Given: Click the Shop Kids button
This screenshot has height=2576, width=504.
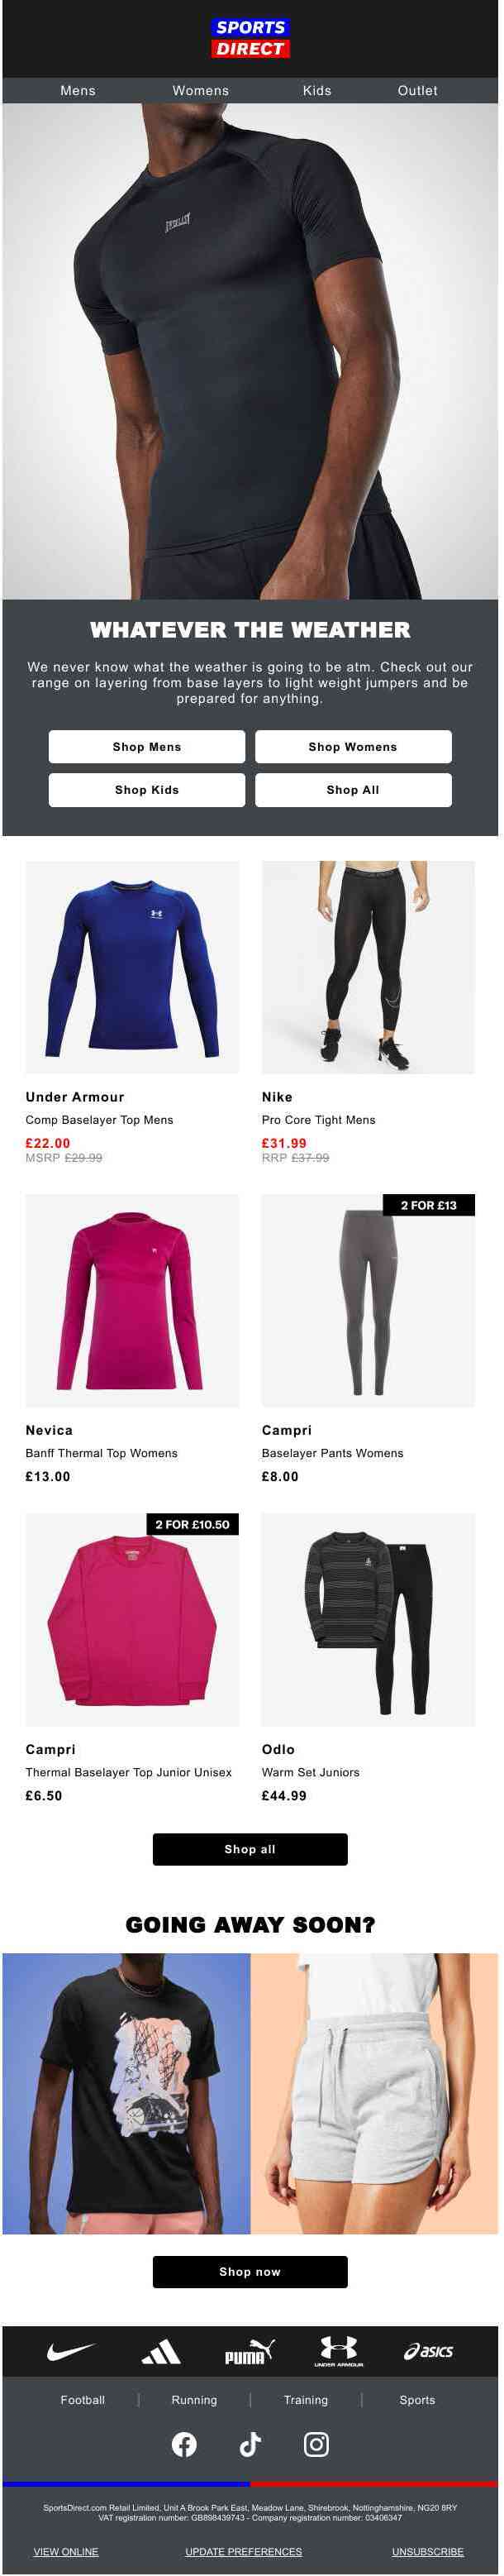Looking at the screenshot, I should (x=147, y=790).
